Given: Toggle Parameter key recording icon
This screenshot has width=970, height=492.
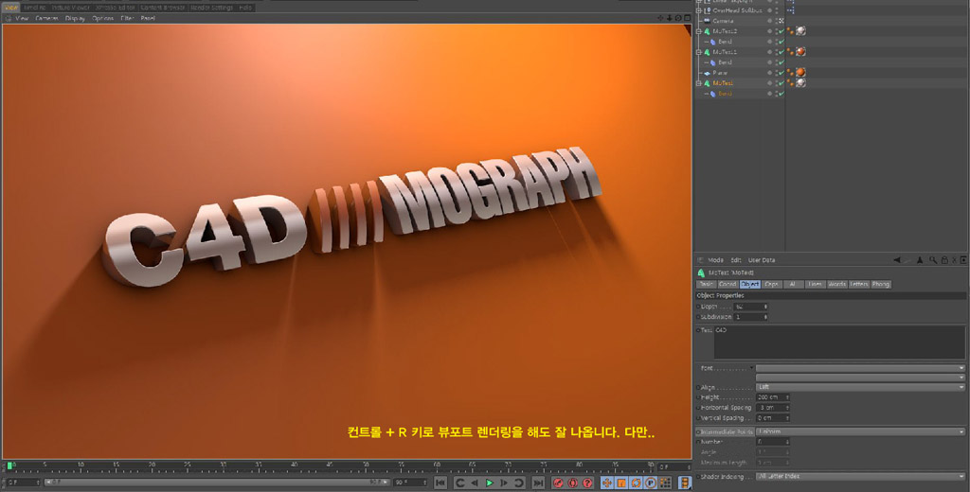Looking at the screenshot, I should [650, 483].
